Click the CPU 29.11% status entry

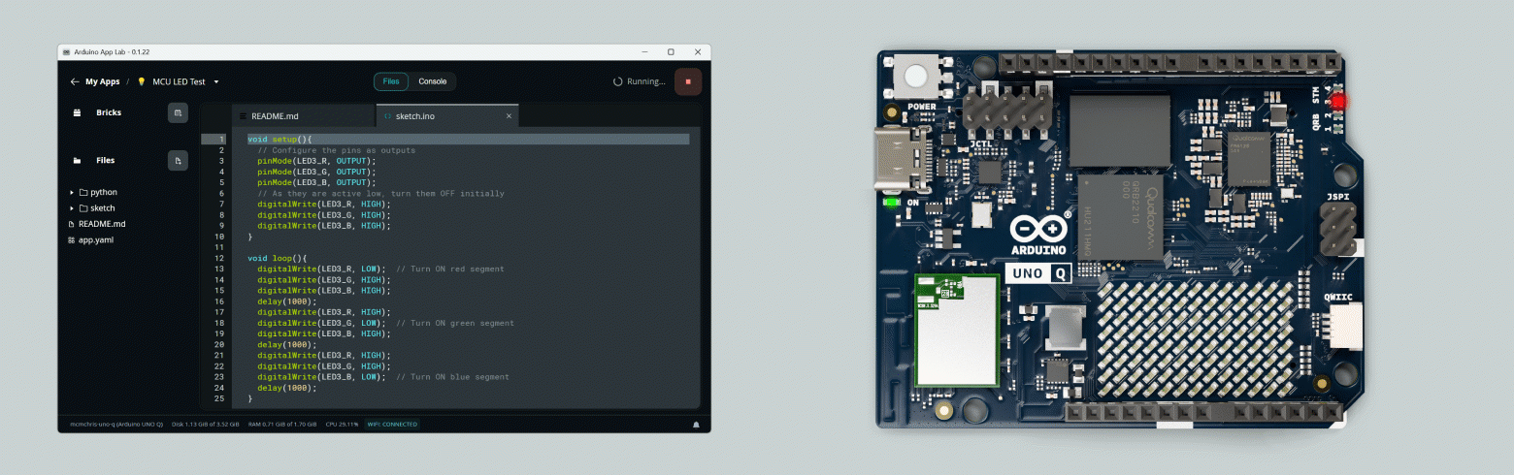[x=341, y=425]
